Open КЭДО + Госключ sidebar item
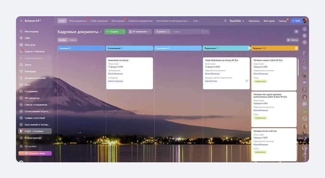 tap(35, 131)
